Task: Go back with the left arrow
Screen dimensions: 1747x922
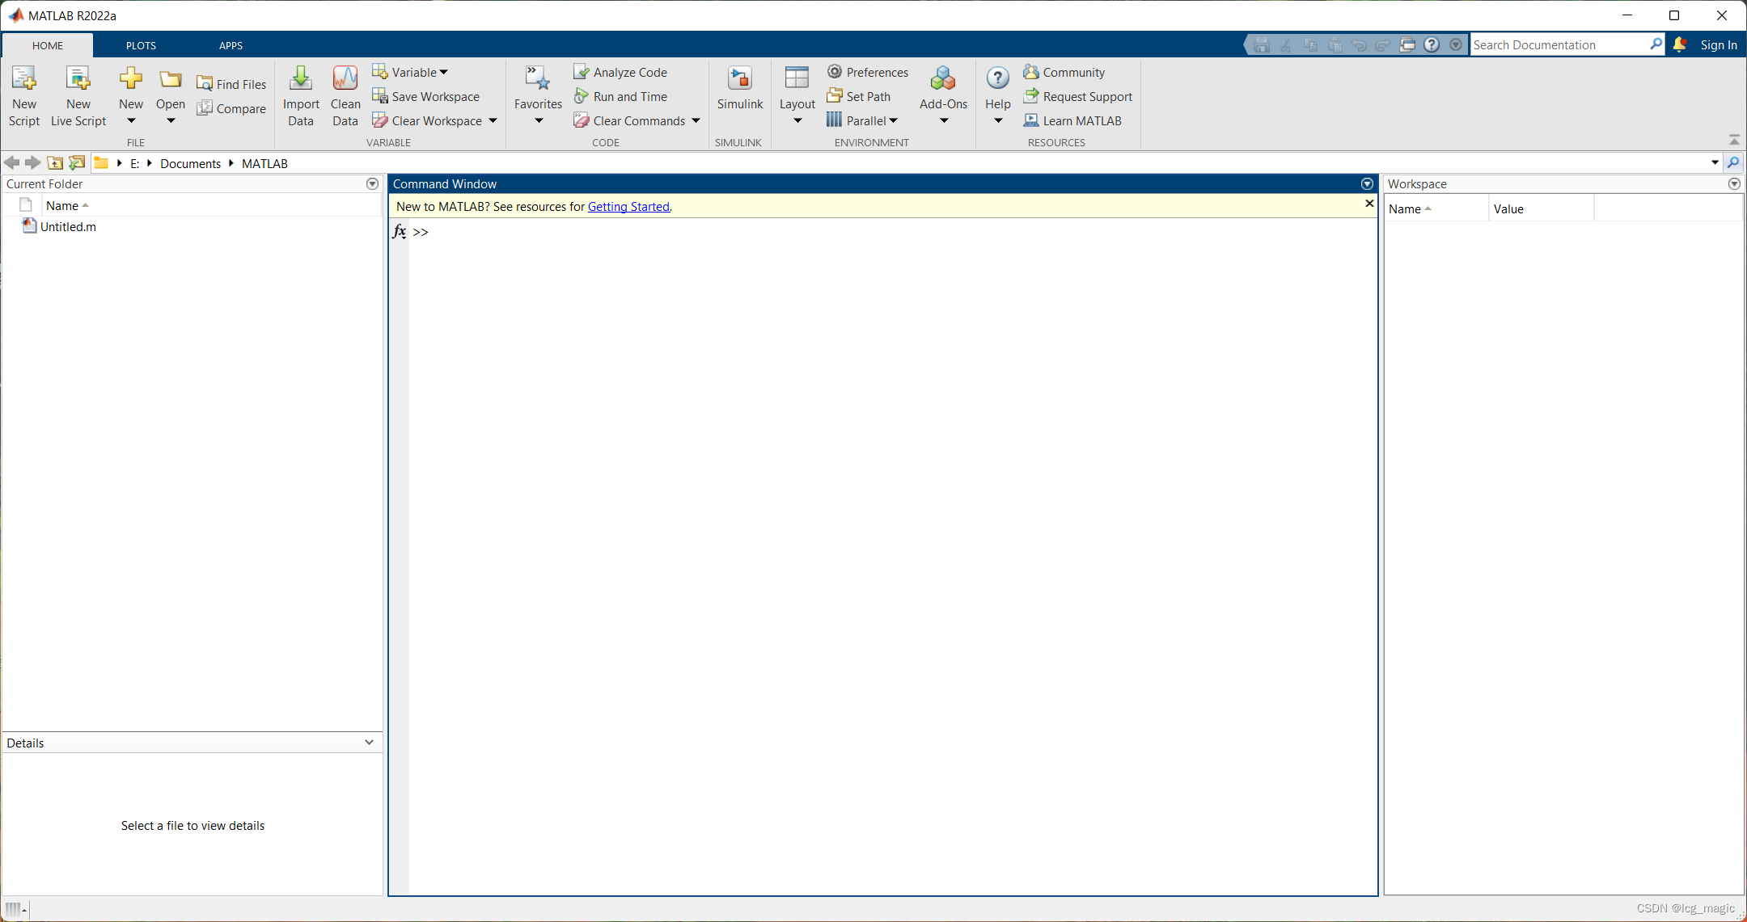Action: (x=12, y=162)
